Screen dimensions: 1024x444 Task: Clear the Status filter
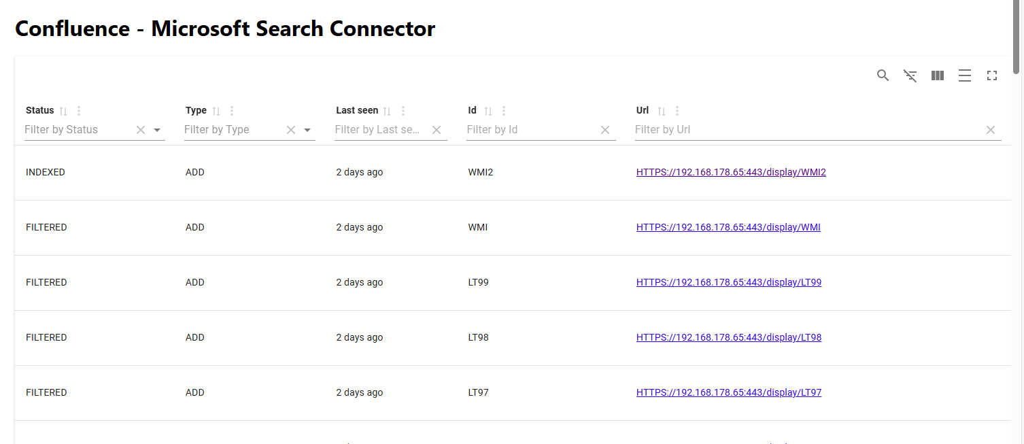141,130
